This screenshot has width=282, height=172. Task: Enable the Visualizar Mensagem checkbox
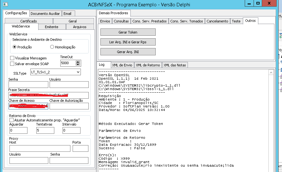pyautogui.click(x=12, y=58)
